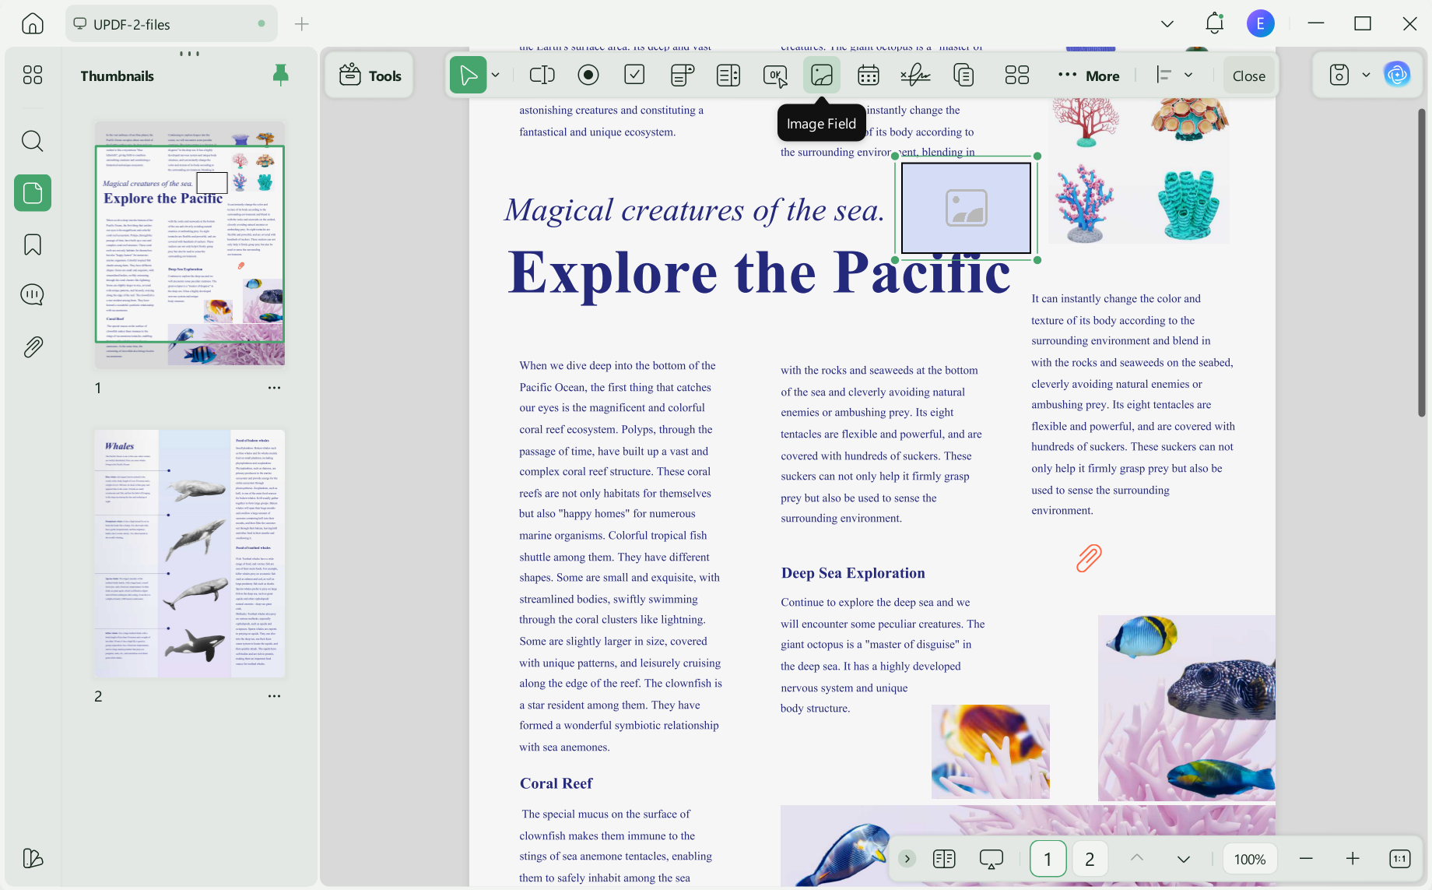The width and height of the screenshot is (1432, 890).
Task: Select the Checkbox form tool
Action: [x=634, y=76]
